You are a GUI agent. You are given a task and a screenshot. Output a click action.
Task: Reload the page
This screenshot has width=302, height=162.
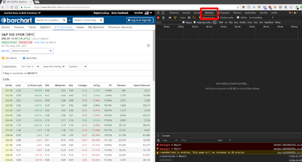pos(12,7)
